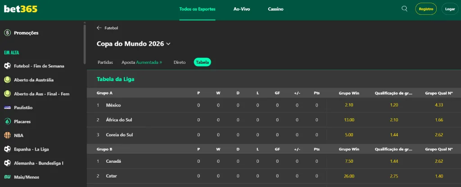The height and width of the screenshot is (187, 461).
Task: Click the Mais/Menos OU icon
Action: [7, 177]
